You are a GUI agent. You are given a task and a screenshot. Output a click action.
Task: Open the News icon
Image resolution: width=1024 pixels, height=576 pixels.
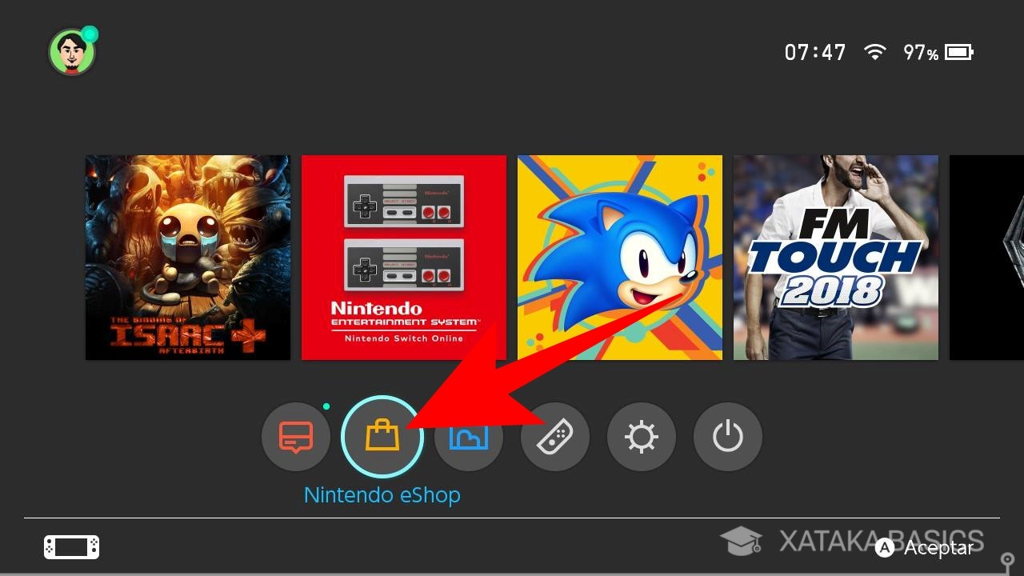pyautogui.click(x=295, y=437)
